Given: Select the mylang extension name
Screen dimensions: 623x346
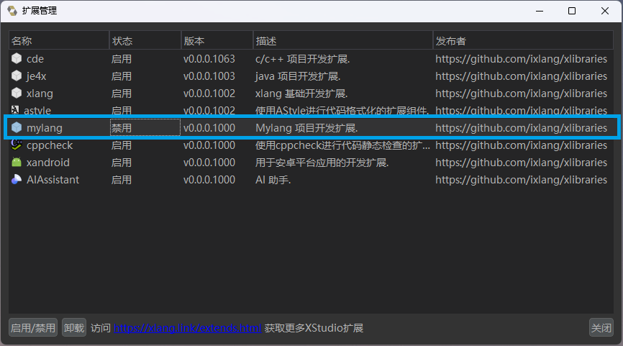Looking at the screenshot, I should pyautogui.click(x=44, y=128).
